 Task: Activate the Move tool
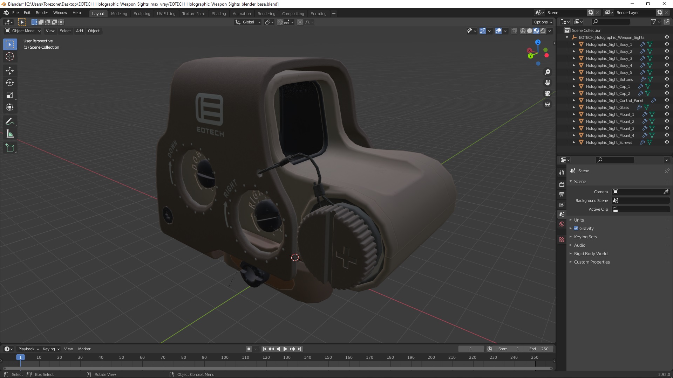click(10, 70)
